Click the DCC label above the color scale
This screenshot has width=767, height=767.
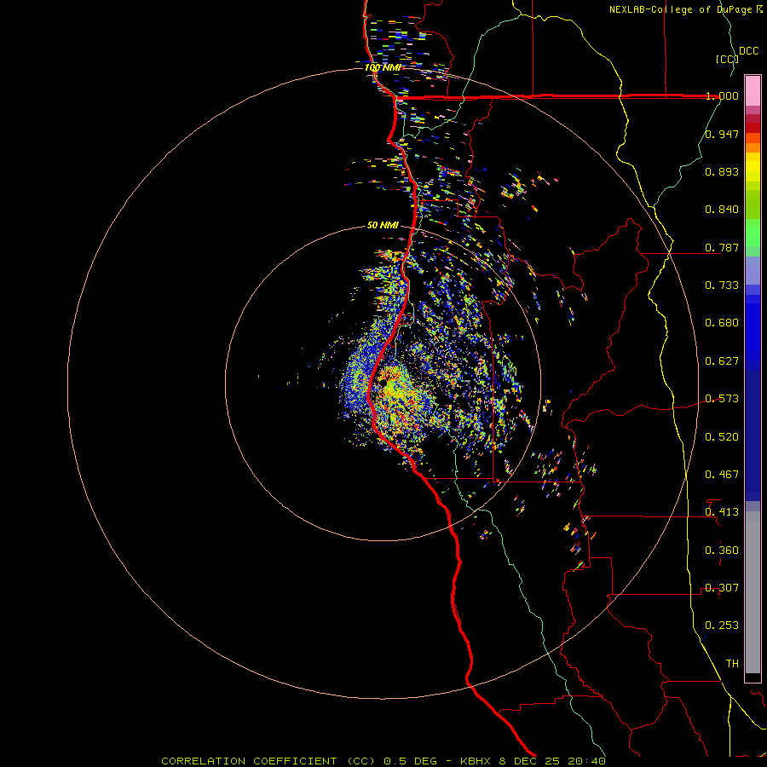748,51
